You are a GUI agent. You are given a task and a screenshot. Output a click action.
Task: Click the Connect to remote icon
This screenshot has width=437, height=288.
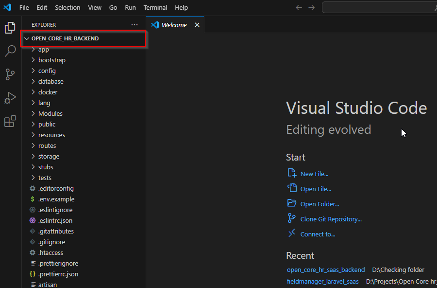click(x=291, y=233)
